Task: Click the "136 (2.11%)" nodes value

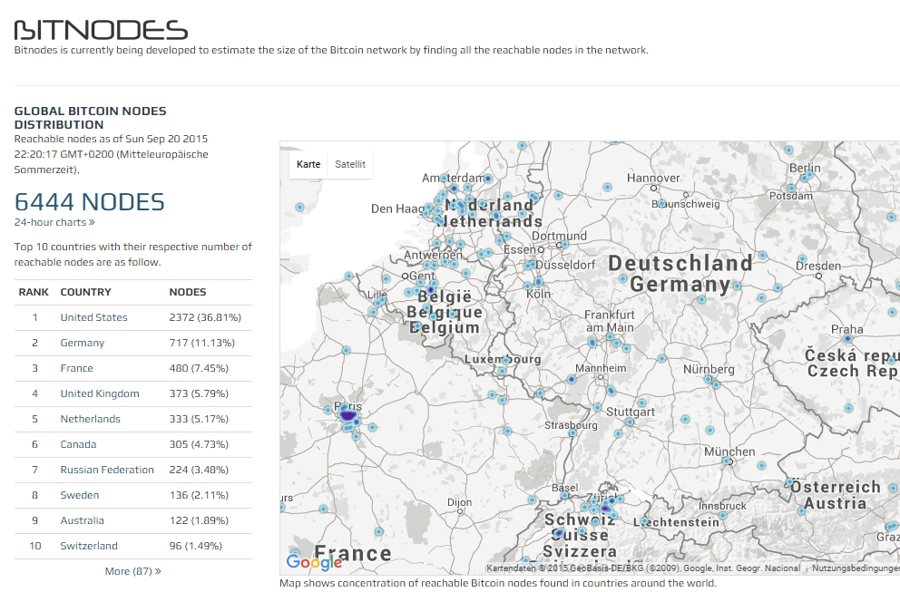Action: 199,495
